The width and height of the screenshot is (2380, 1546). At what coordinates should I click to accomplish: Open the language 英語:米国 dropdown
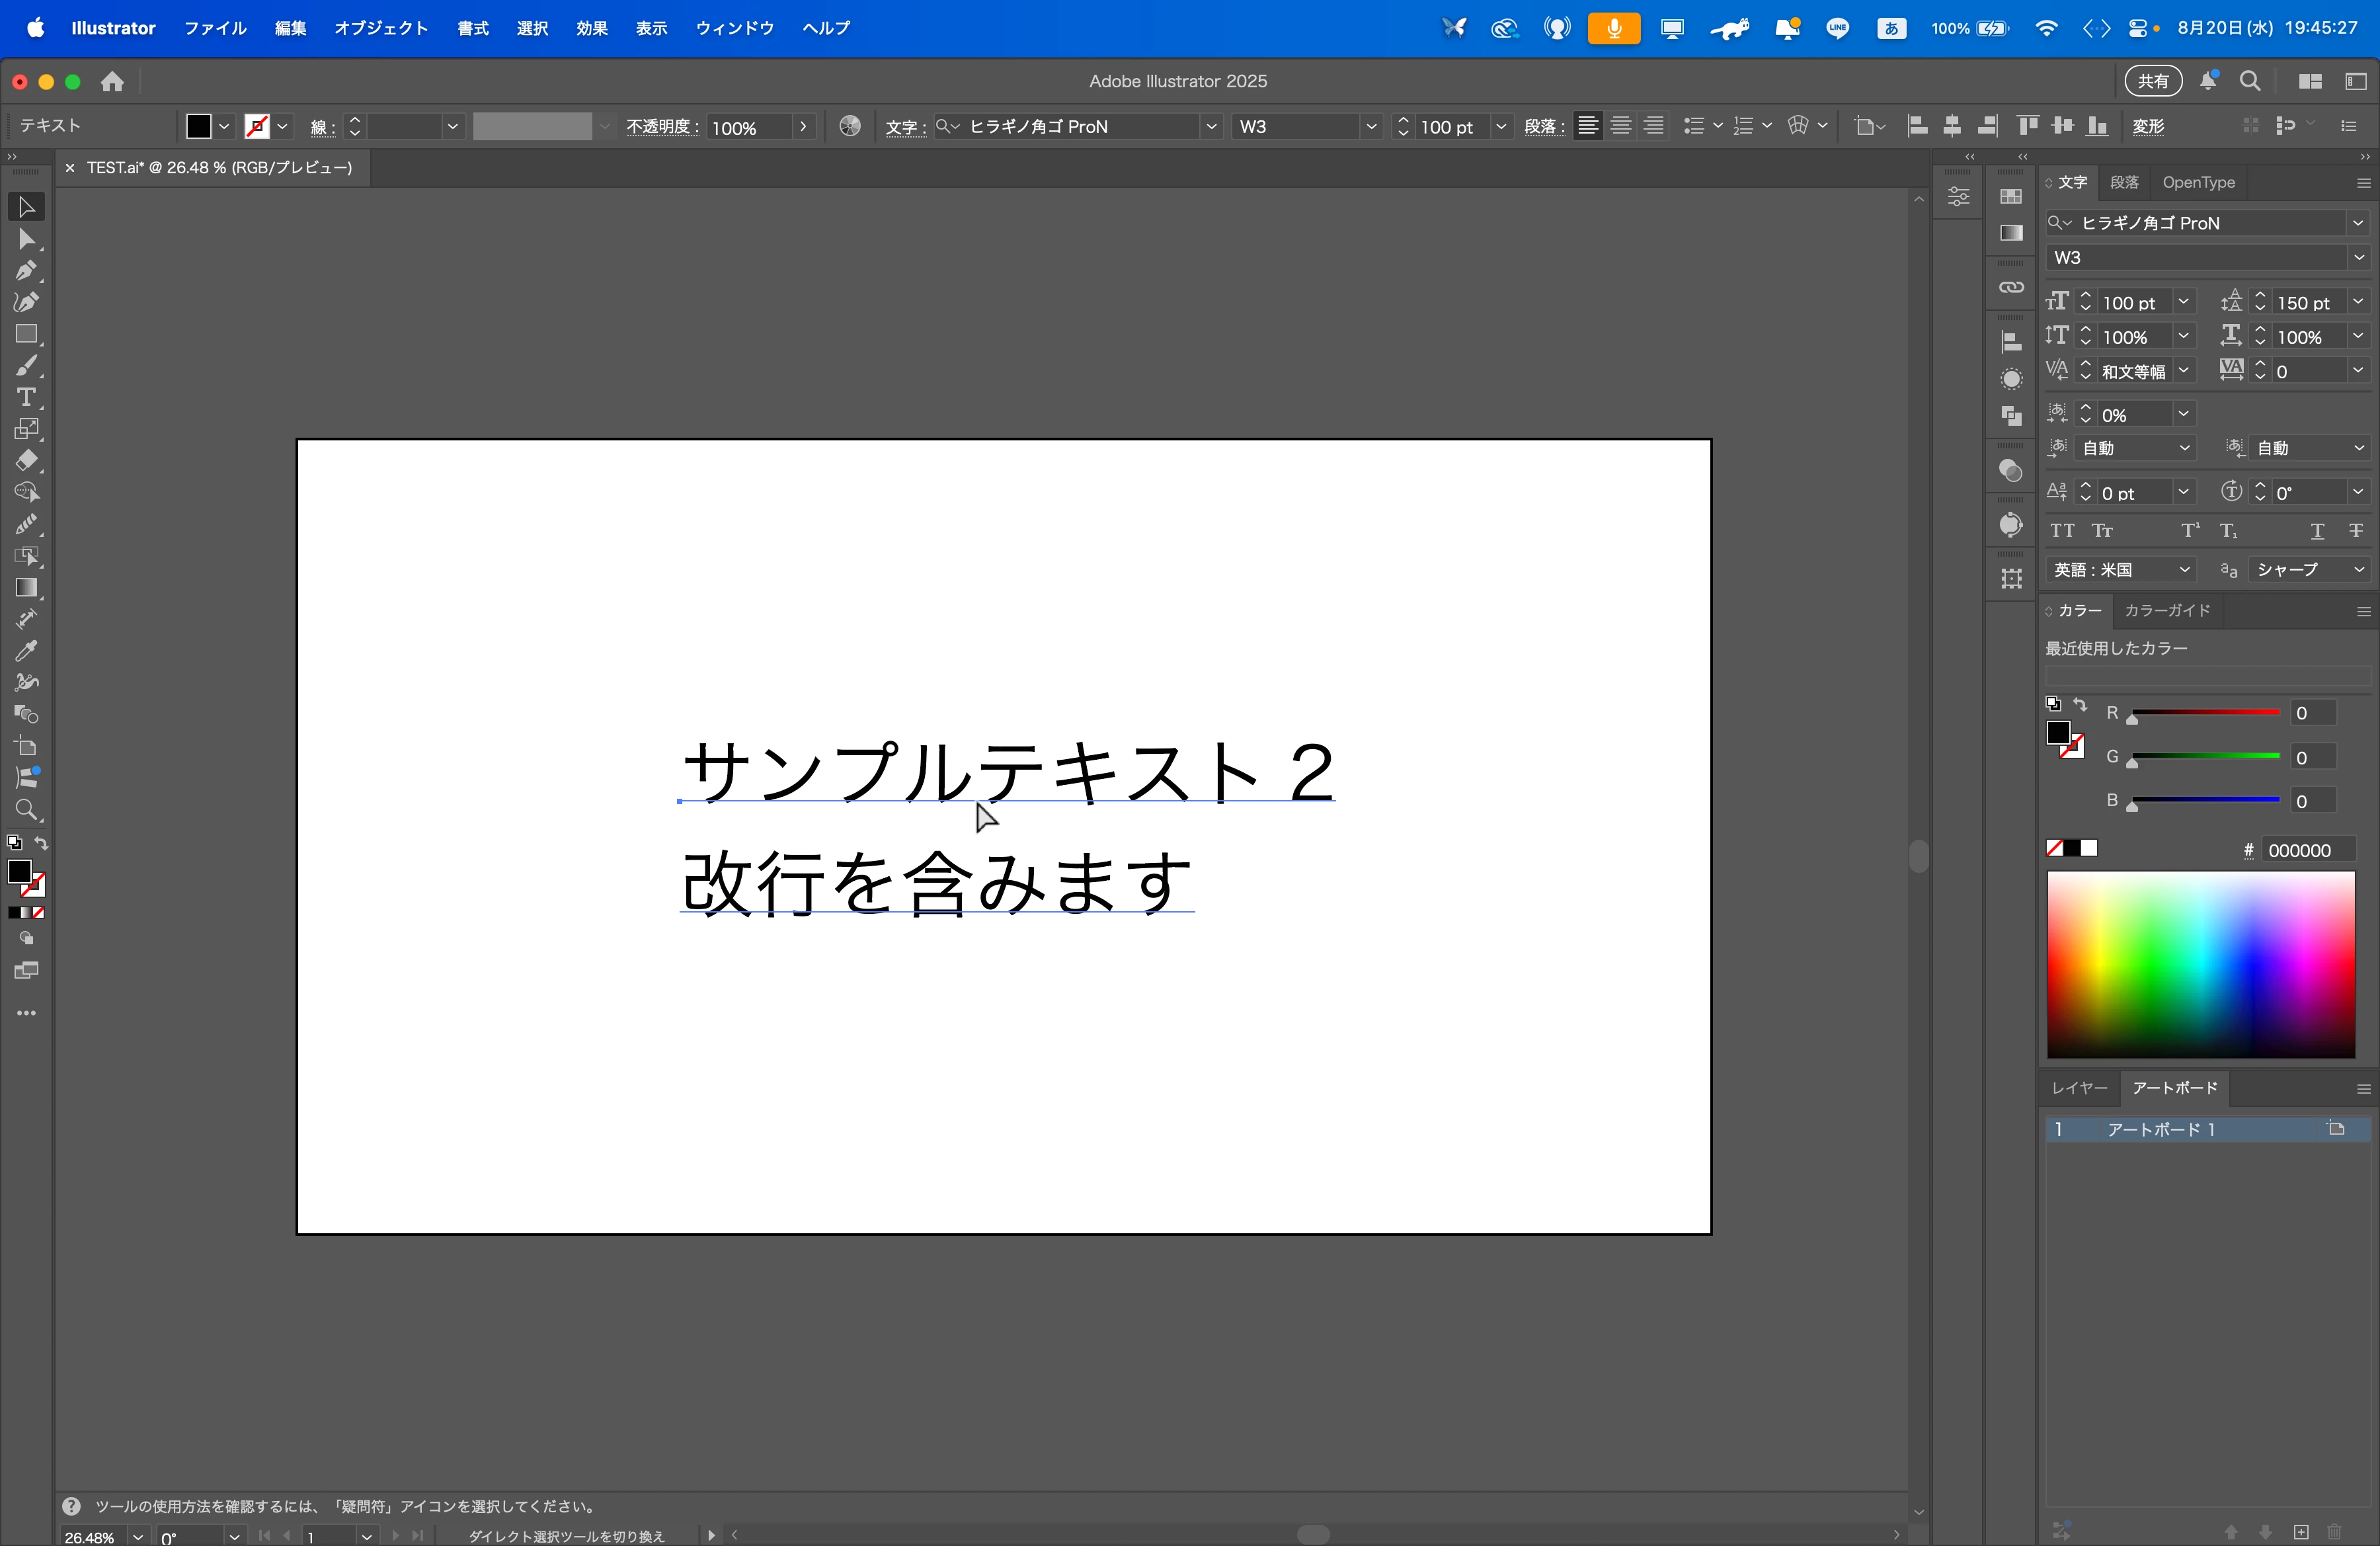point(2121,570)
